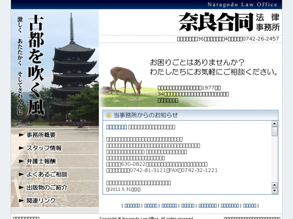Click the grazing deer image
Screen dimensions: 293x219
(x=126, y=80)
